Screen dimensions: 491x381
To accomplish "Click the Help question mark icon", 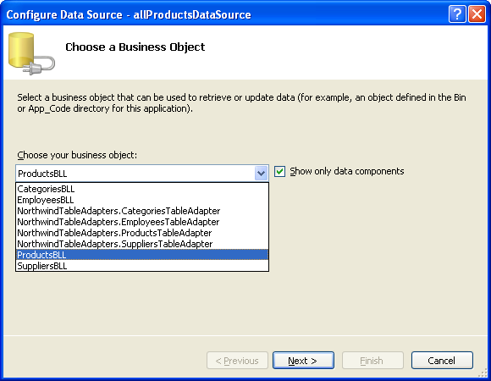I will (457, 14).
